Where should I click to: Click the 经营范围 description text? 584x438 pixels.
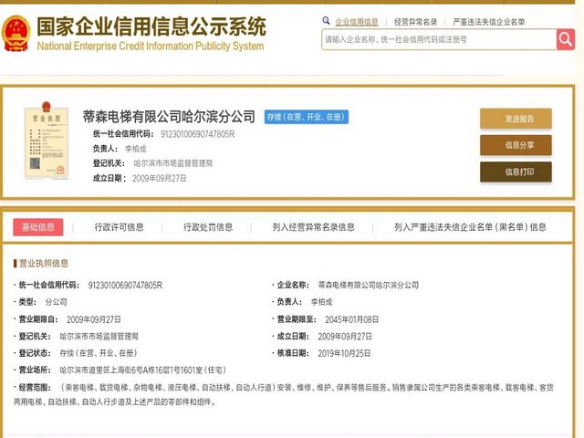coord(284,395)
